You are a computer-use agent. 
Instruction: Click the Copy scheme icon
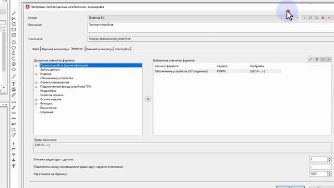click(317, 18)
